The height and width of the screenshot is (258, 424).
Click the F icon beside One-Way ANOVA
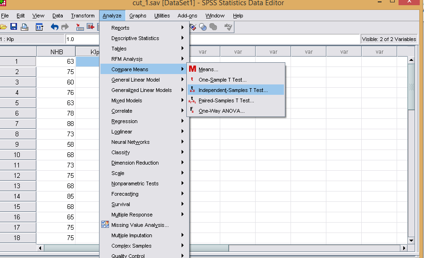[192, 110]
